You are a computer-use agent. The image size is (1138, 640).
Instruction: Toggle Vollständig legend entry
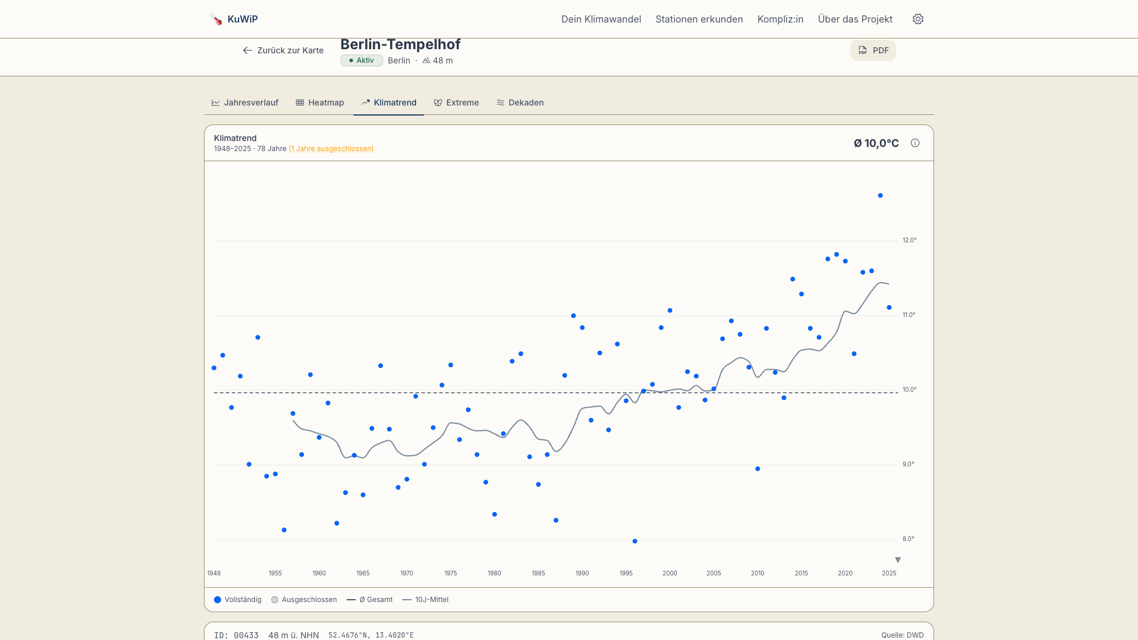[x=238, y=600]
